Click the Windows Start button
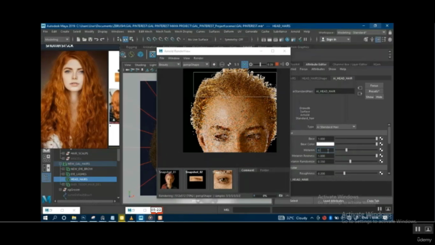The height and width of the screenshot is (245, 435). tap(46, 218)
